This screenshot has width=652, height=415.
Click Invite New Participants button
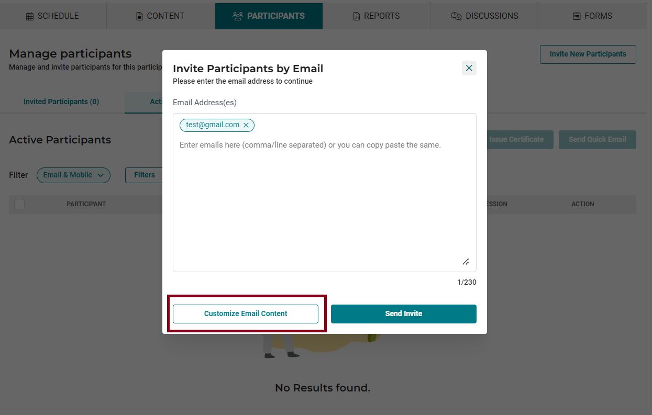coord(588,54)
